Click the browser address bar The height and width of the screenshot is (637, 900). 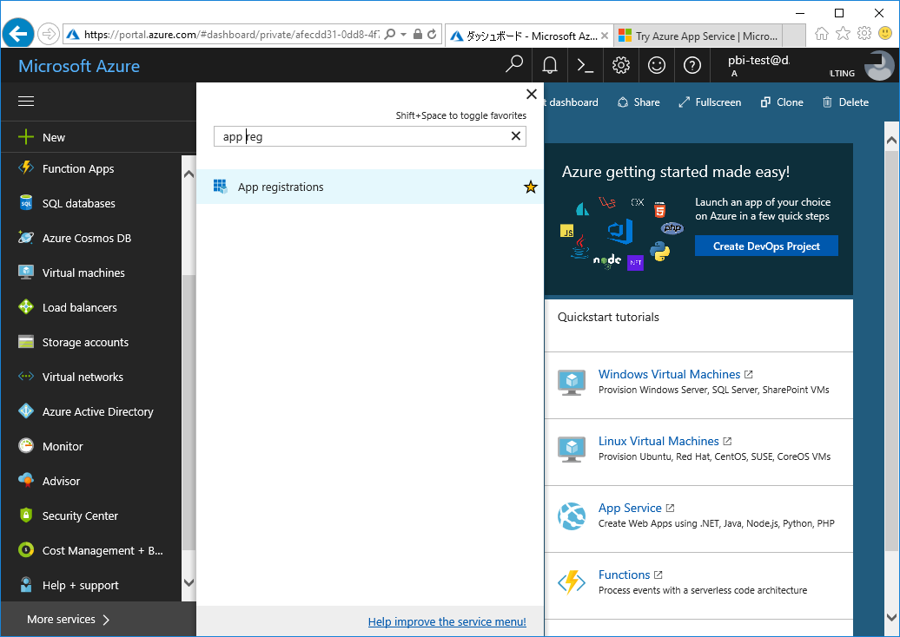tap(231, 35)
